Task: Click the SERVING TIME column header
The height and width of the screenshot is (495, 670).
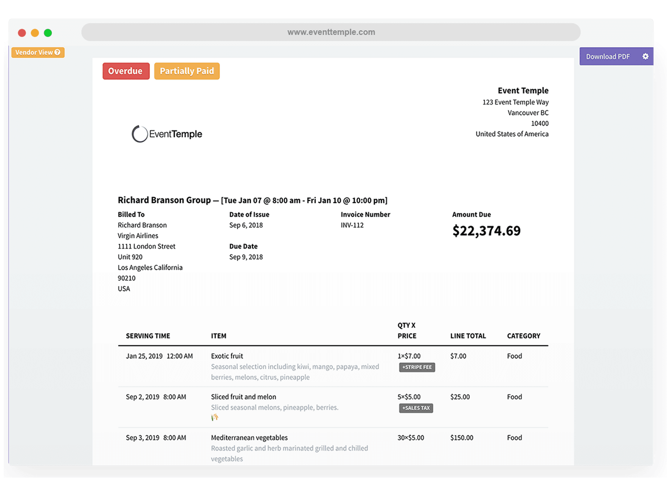Action: [148, 336]
